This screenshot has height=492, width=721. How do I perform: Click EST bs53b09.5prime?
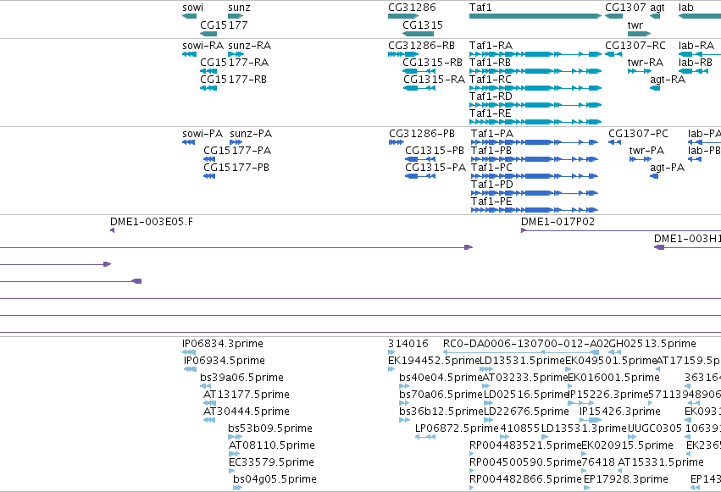point(270,428)
